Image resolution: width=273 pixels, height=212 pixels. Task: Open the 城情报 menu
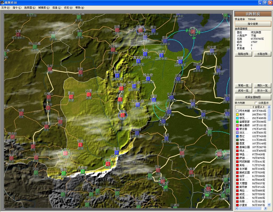tap(44, 8)
